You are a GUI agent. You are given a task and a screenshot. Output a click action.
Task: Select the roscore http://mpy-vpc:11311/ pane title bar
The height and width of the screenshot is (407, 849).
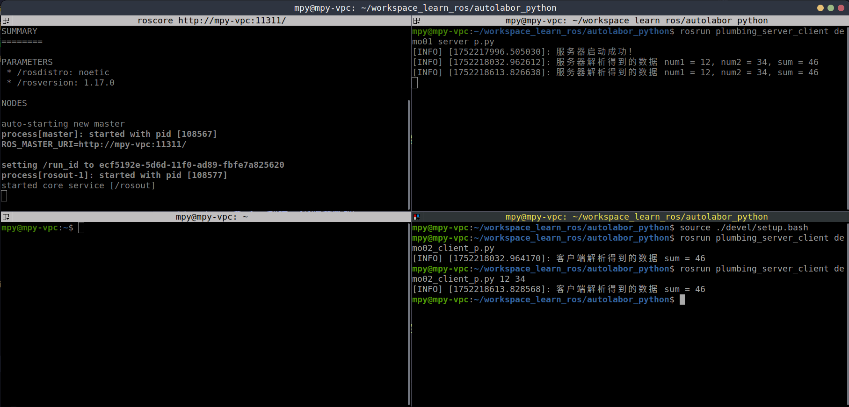click(x=211, y=21)
